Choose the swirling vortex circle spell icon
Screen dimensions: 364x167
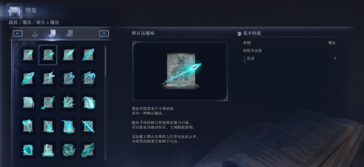[68, 150]
